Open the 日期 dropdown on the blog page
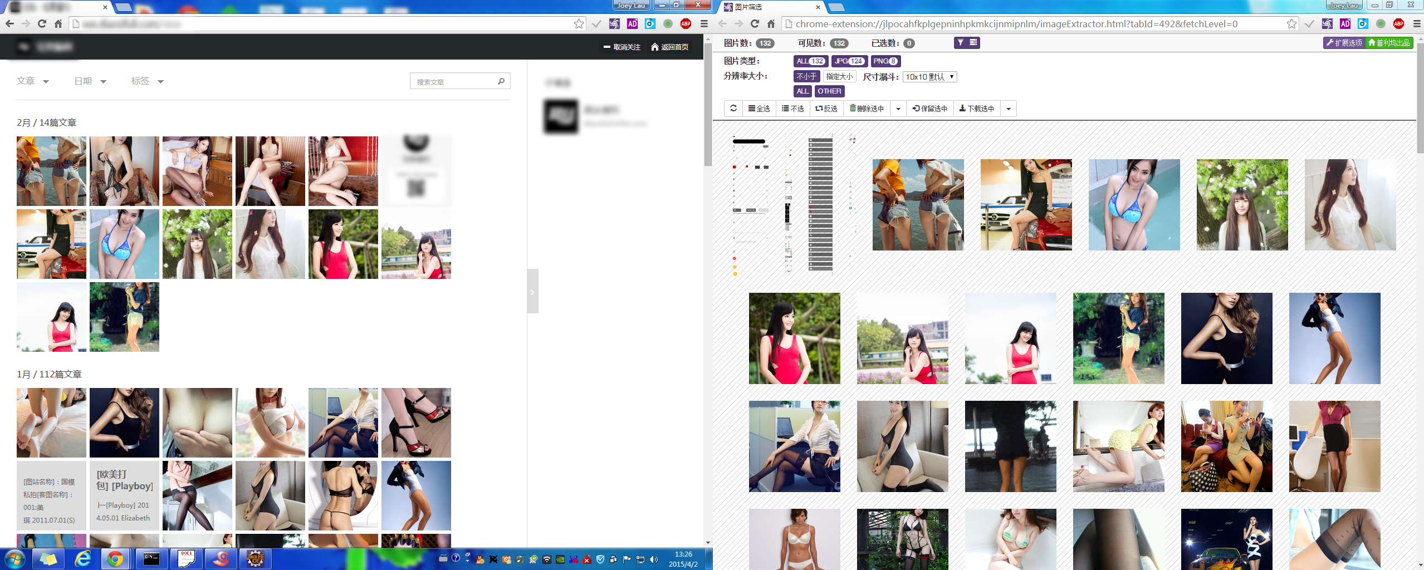Viewport: 1424px width, 570px height. pos(90,81)
